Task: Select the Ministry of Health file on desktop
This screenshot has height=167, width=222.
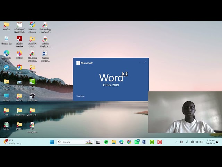Action: point(19,27)
